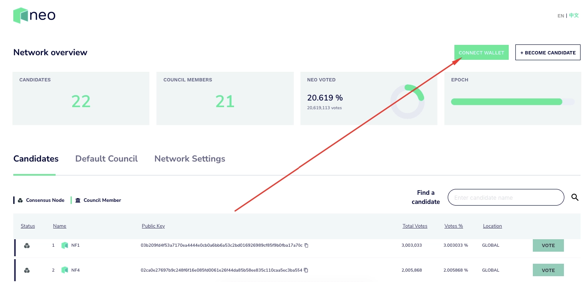This screenshot has height=282, width=588.
Task: Sort candidates by Votes %
Action: coord(453,226)
